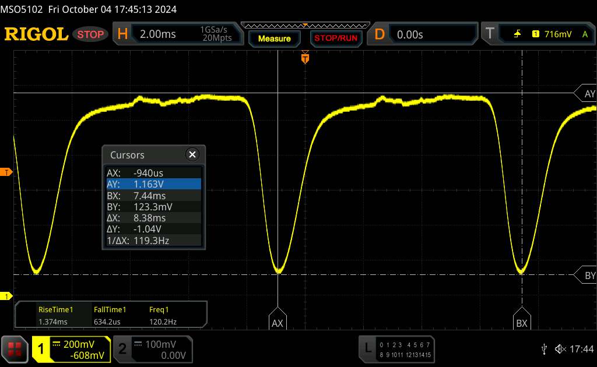Viewport: 597px width, 367px height.
Task: Select the AY horizontal cursor tag
Action: tap(587, 93)
